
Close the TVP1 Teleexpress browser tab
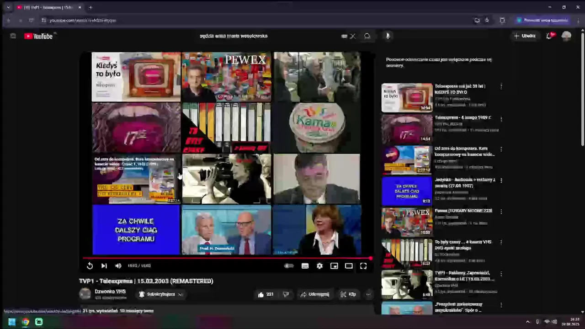coord(80,7)
